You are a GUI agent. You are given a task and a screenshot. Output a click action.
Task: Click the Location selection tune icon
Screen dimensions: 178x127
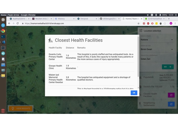[x=141, y=31]
